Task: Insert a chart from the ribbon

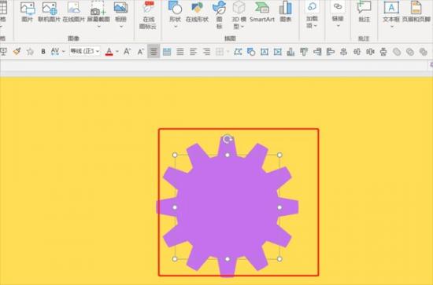Action: (286, 12)
